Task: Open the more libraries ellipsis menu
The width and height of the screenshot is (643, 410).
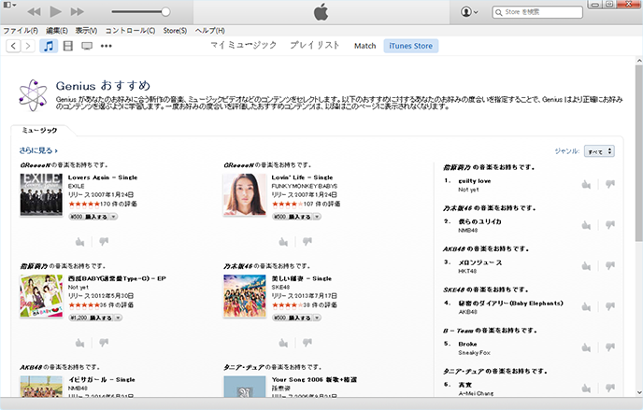Action: coord(107,46)
